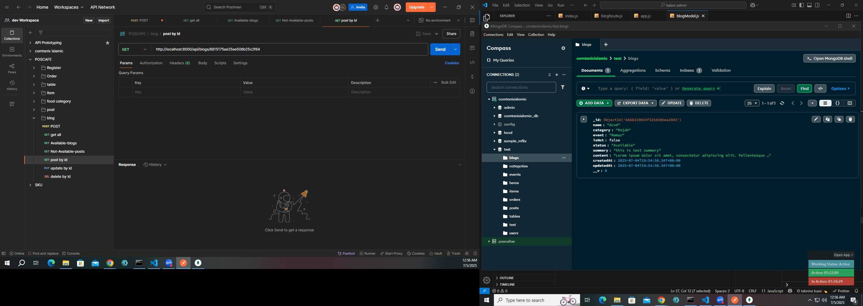Click Invite button in Postman

pyautogui.click(x=358, y=7)
